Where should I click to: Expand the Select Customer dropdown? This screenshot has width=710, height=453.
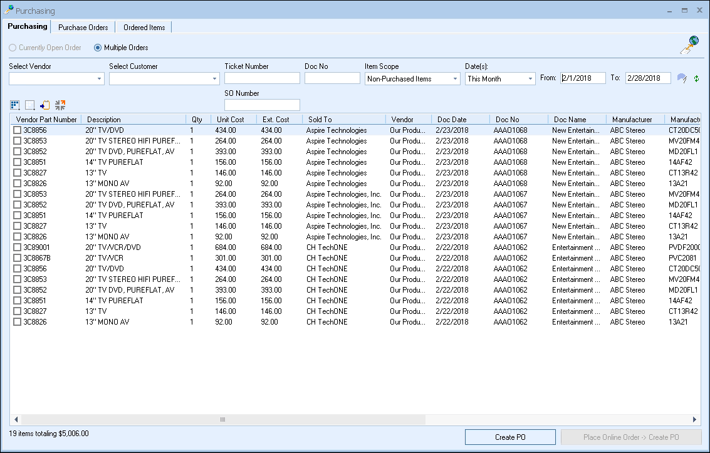[215, 79]
